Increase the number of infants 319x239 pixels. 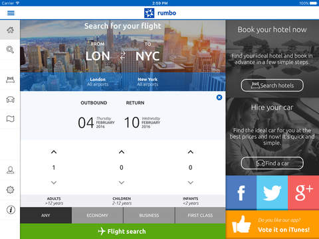coord(191,152)
